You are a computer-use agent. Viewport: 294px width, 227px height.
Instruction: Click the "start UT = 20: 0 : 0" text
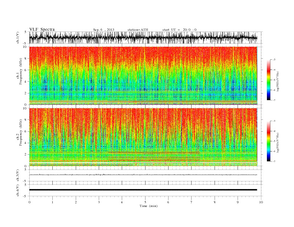(179, 30)
